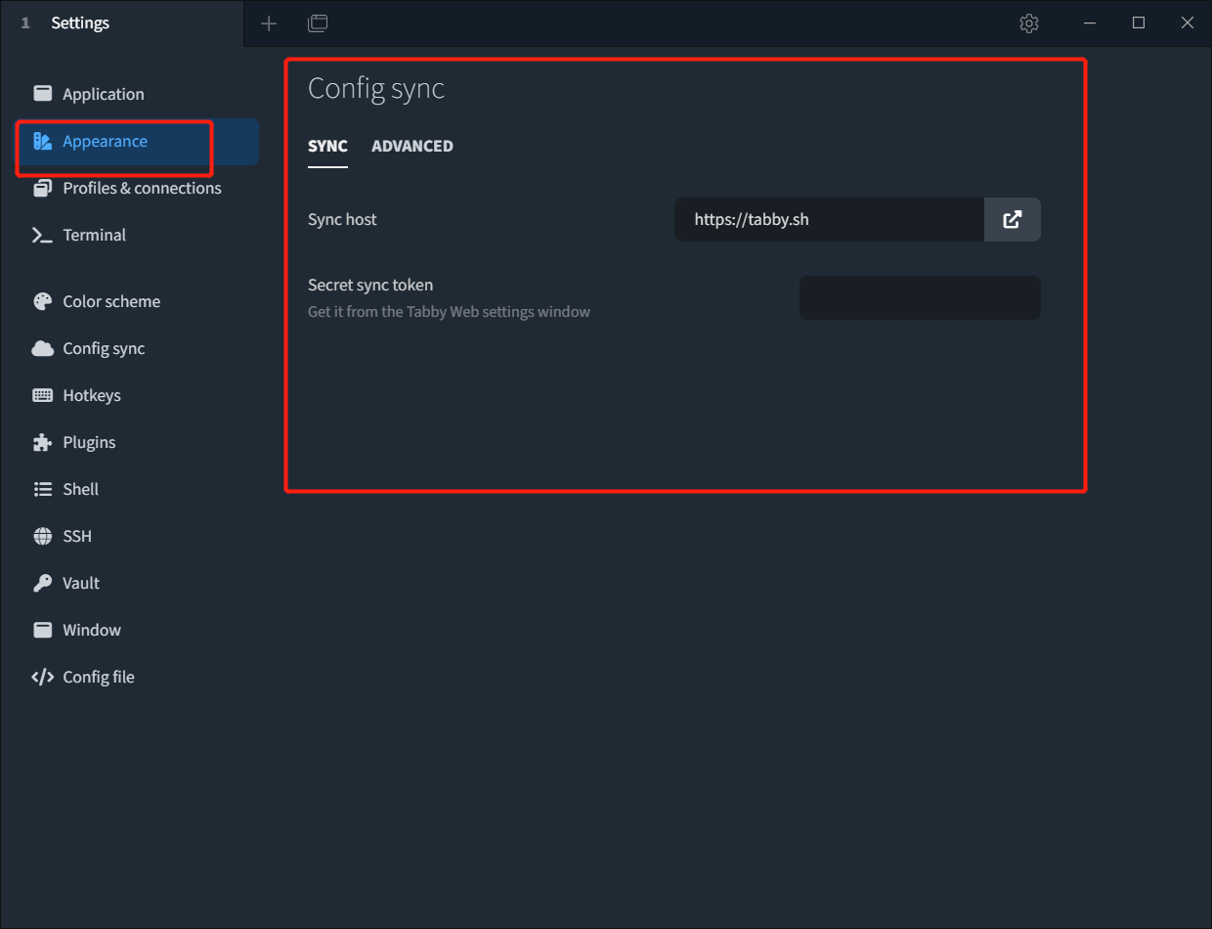This screenshot has width=1212, height=929.
Task: Open the Hotkeys section
Action: point(90,395)
